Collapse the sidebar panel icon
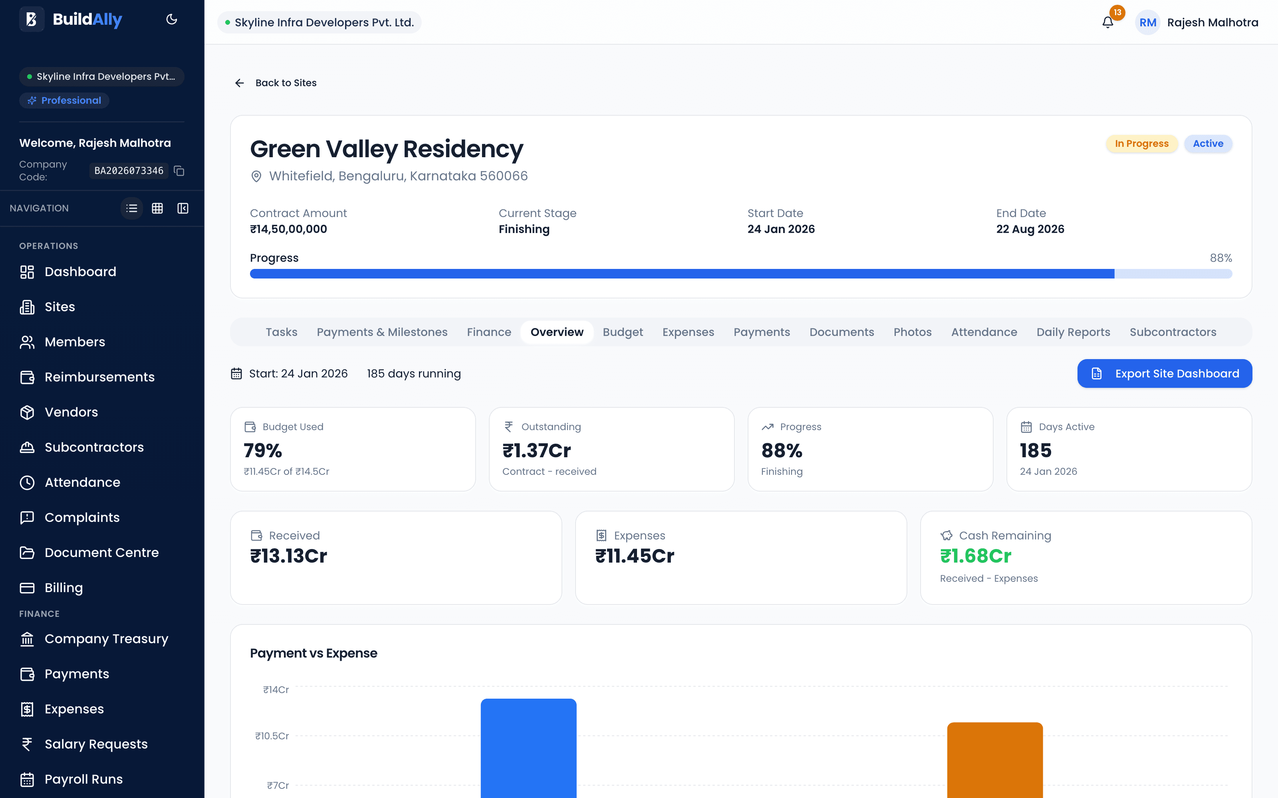 (183, 208)
